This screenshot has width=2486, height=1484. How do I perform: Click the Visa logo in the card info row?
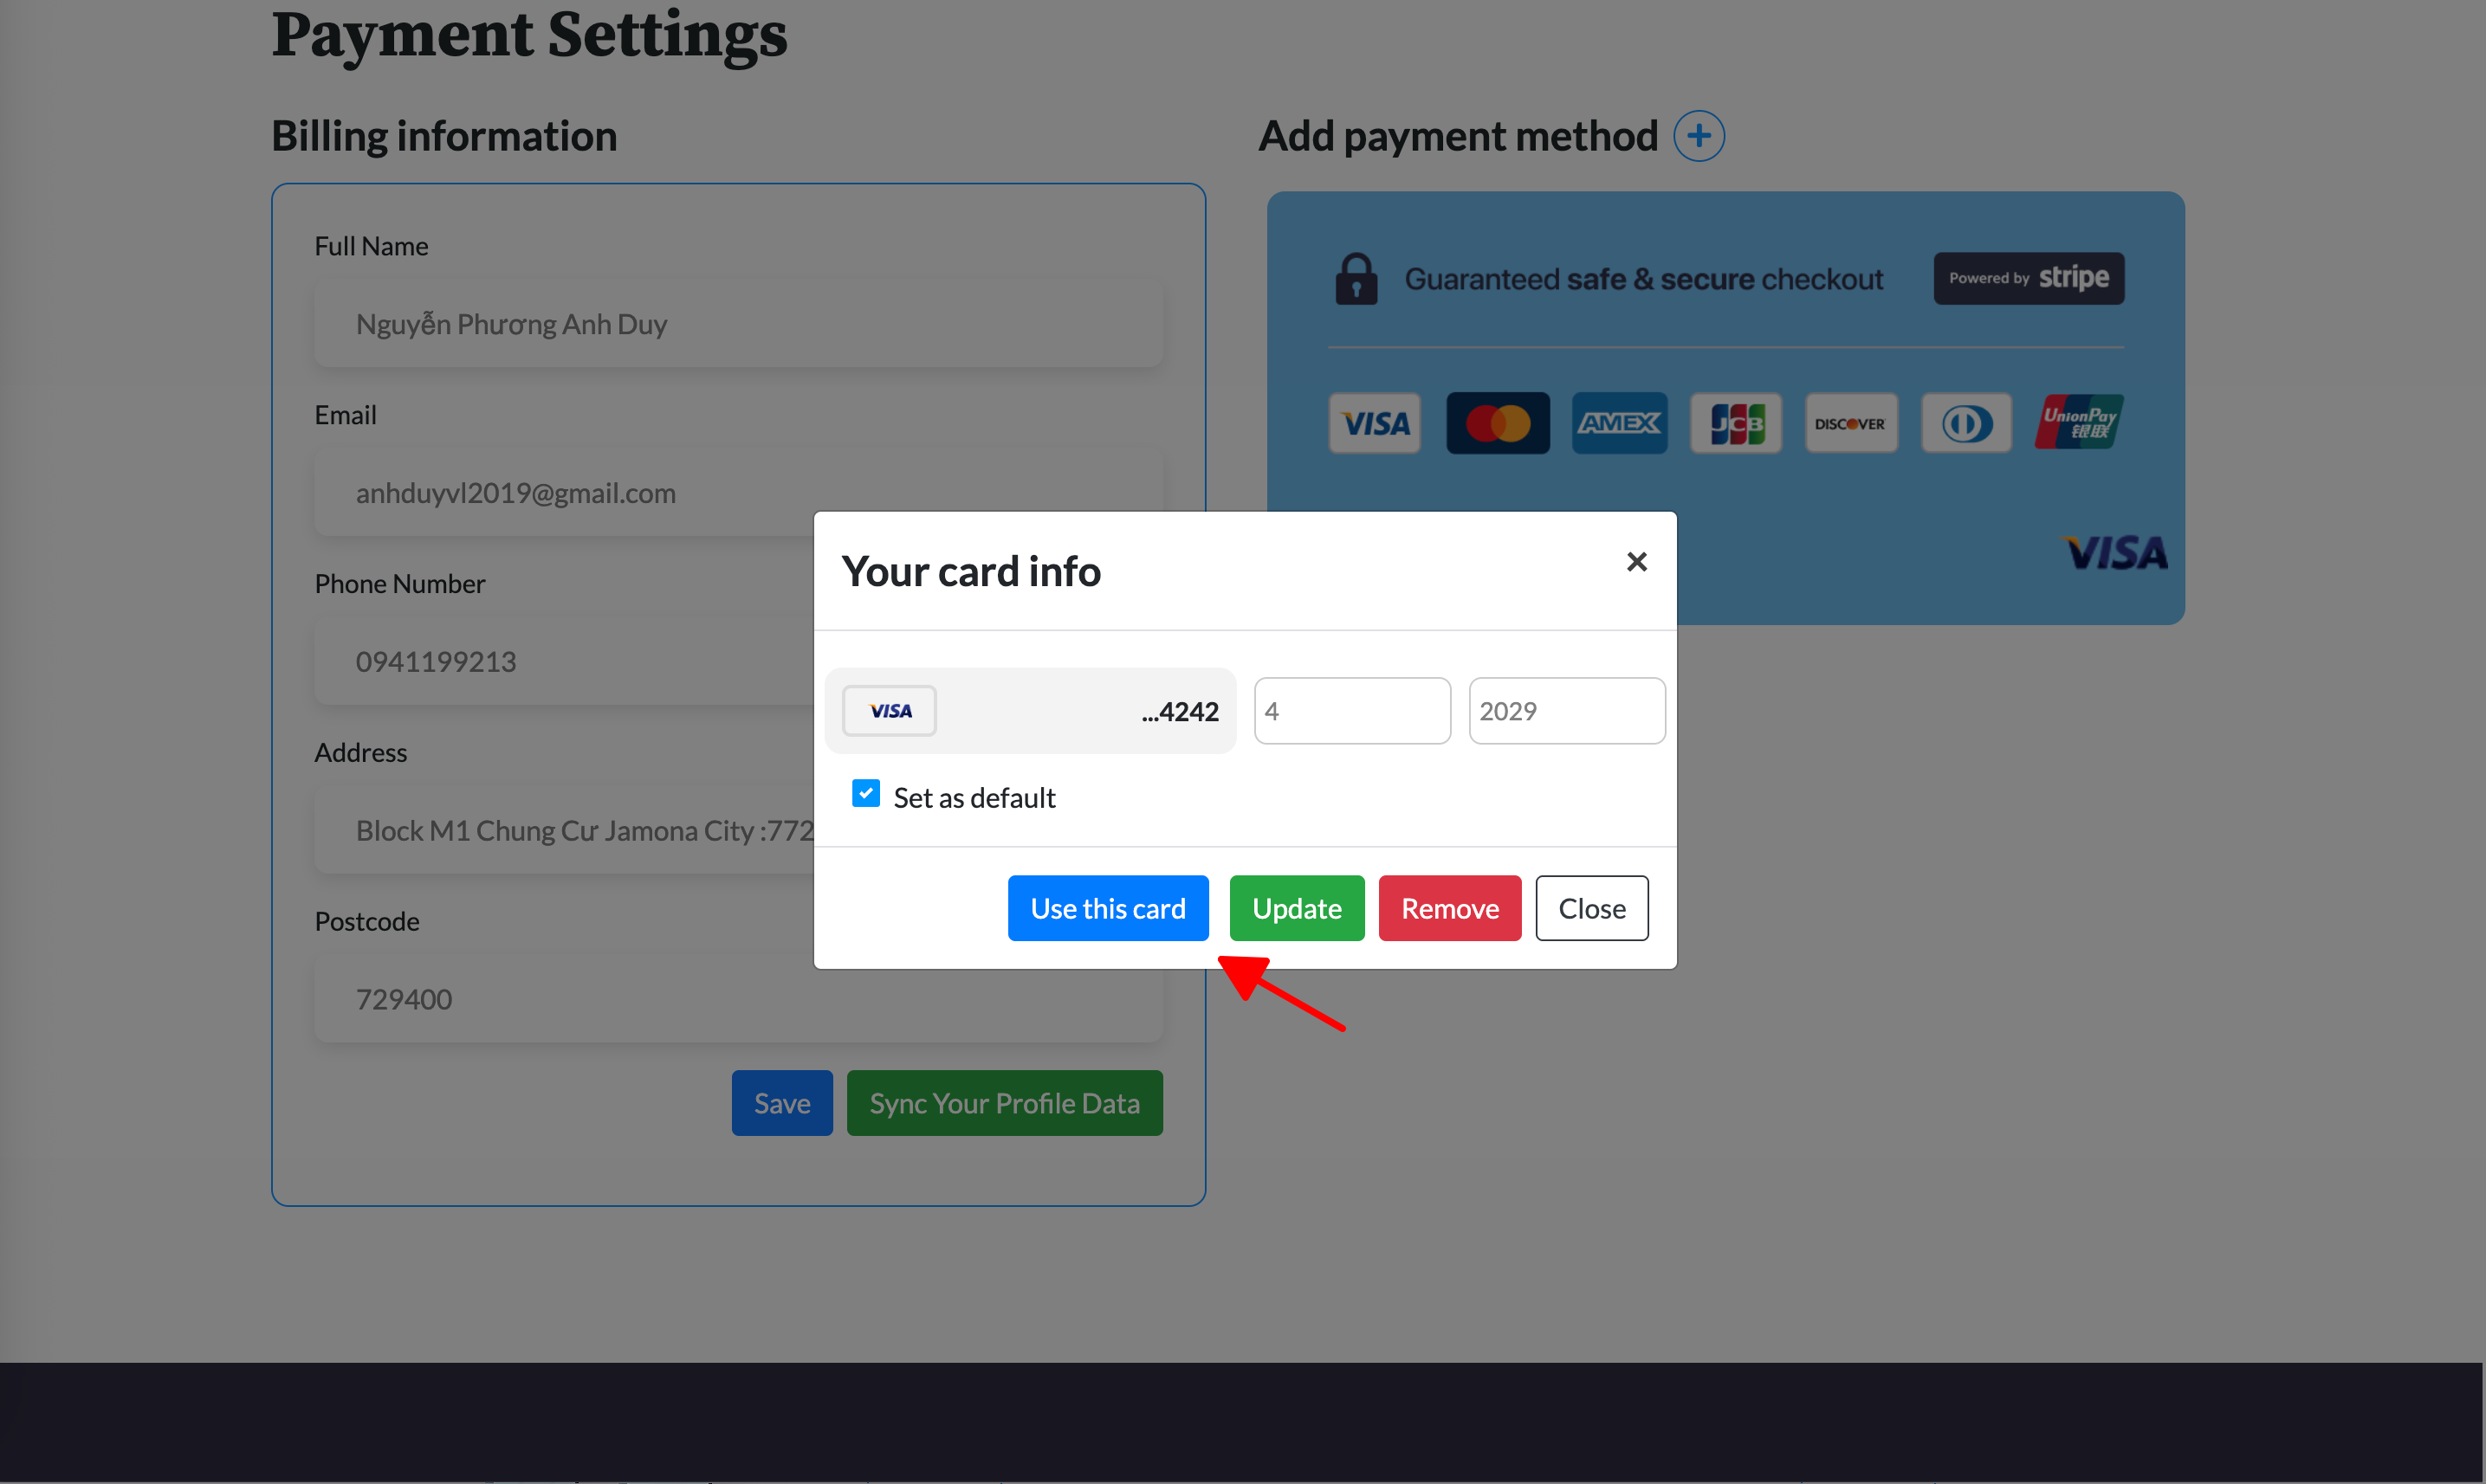point(890,711)
